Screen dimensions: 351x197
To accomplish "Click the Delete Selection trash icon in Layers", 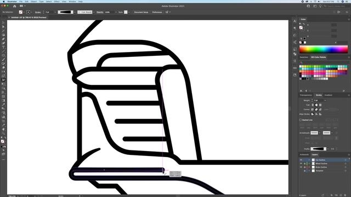I will (x=346, y=195).
